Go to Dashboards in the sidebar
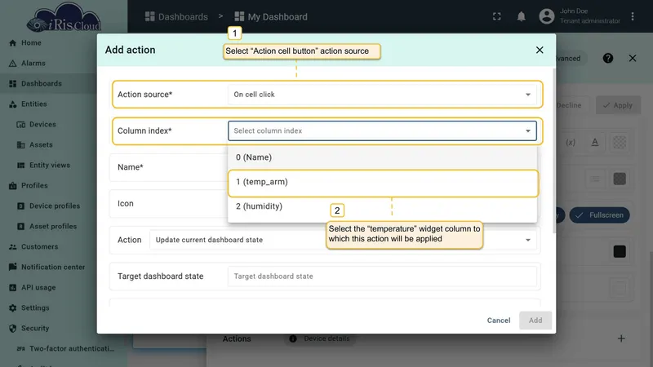 pos(42,84)
